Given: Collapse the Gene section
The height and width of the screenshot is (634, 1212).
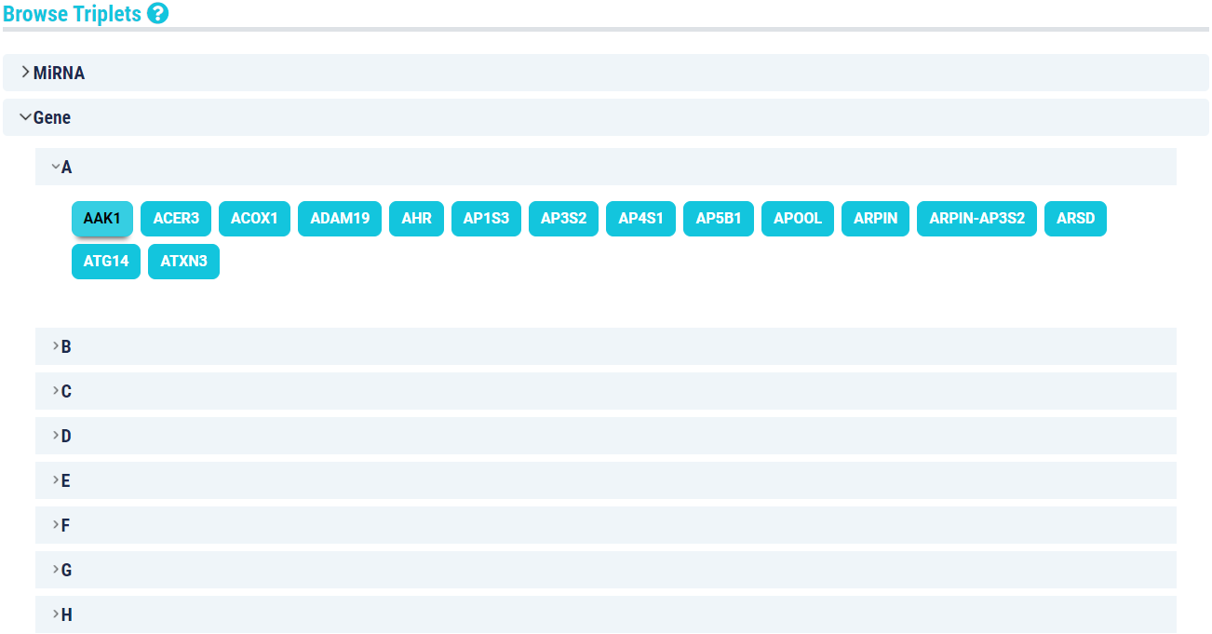Looking at the screenshot, I should (x=605, y=117).
